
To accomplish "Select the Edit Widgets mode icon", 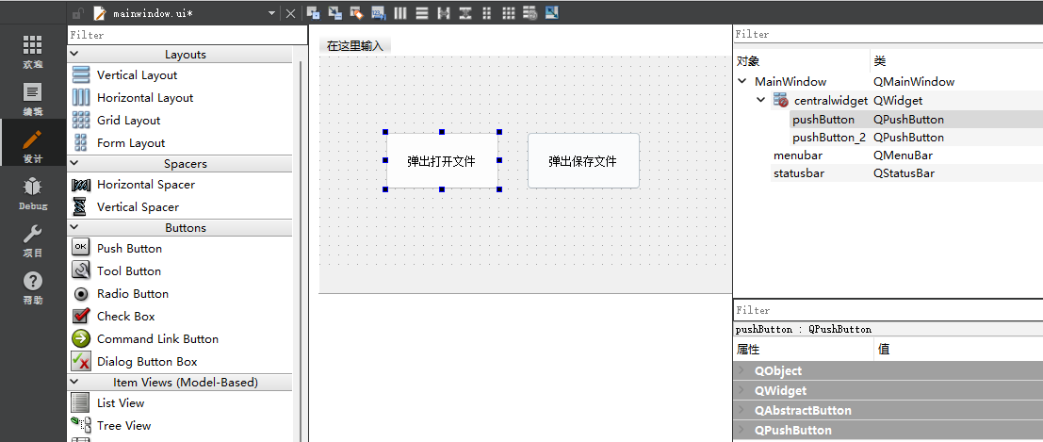I will click(x=313, y=12).
